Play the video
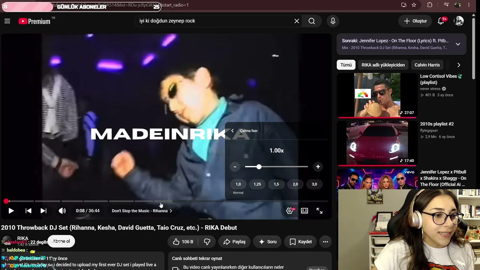Viewport: 480px width, 270px height. tap(11, 211)
